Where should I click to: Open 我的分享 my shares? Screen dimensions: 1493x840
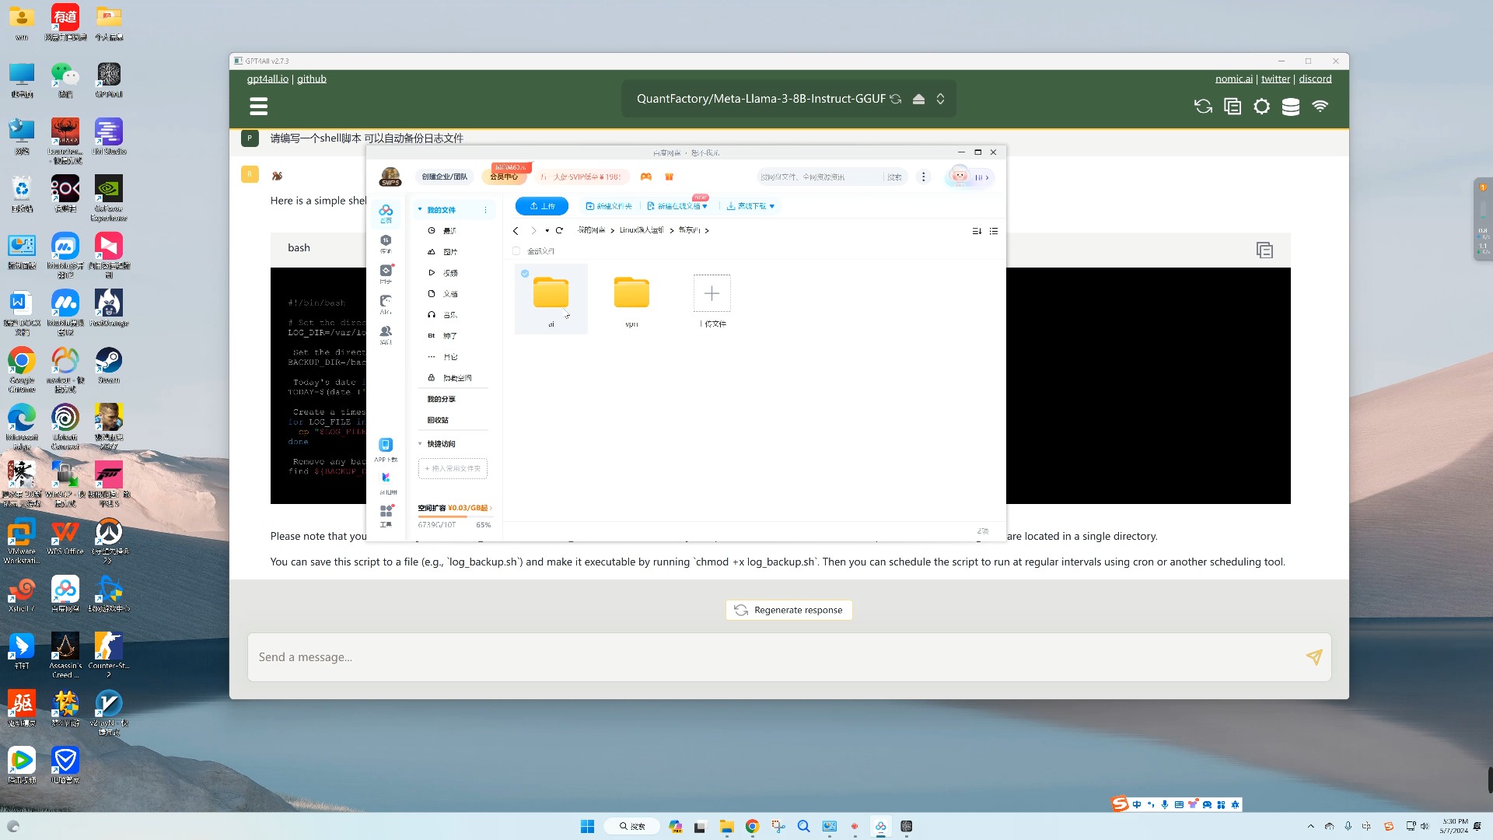(x=441, y=399)
